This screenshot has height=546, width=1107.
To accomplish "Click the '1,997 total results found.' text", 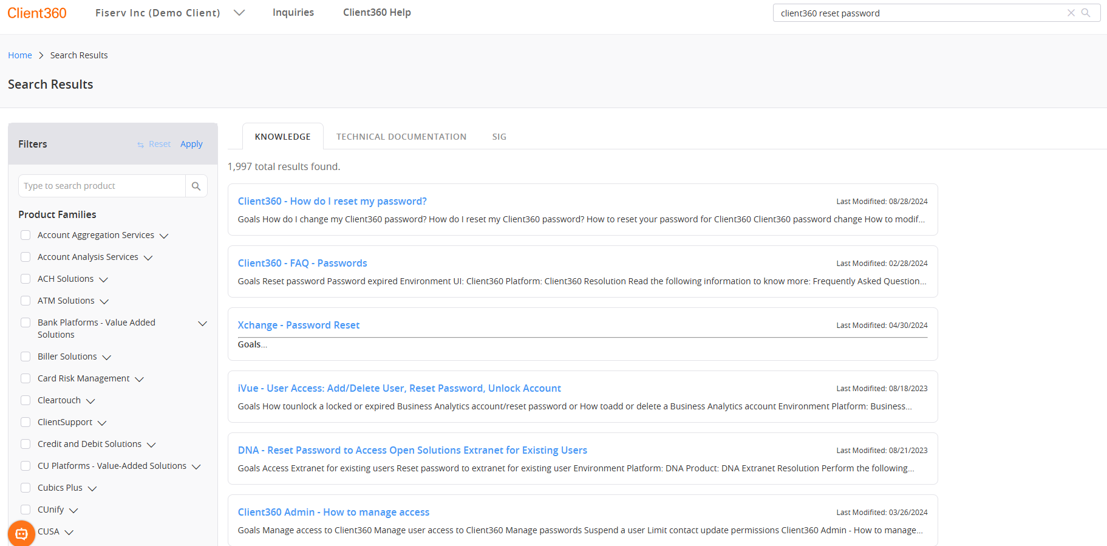I will click(x=284, y=166).
